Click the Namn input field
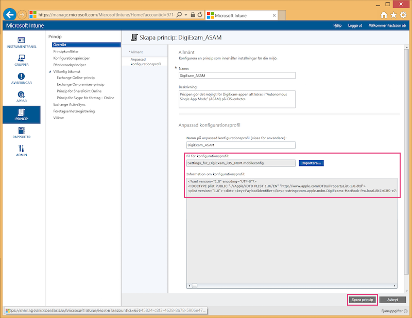 pos(237,76)
